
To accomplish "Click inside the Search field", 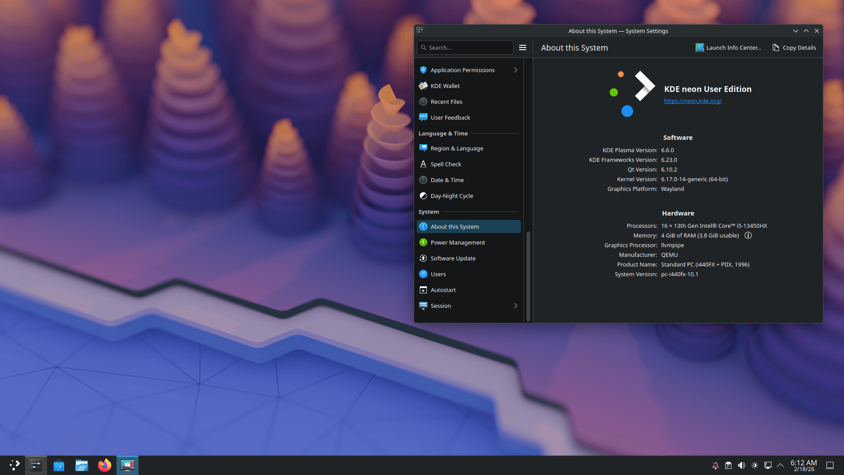I will point(465,47).
